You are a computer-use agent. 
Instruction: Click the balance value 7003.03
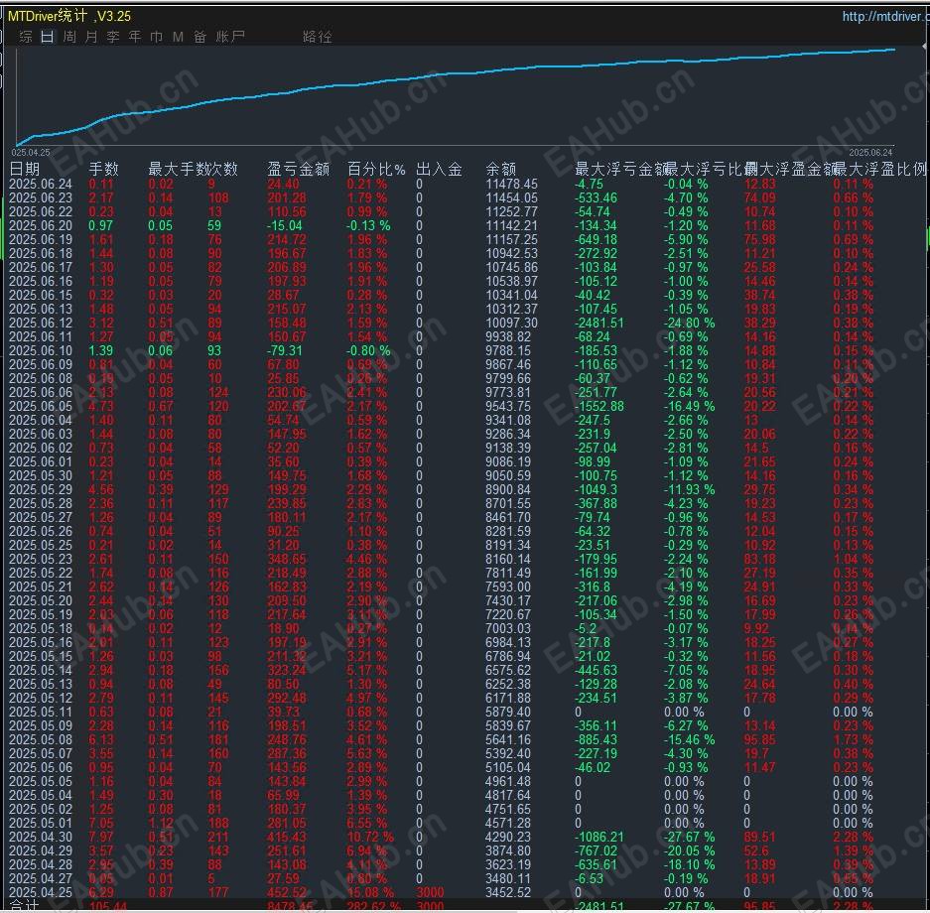point(508,628)
